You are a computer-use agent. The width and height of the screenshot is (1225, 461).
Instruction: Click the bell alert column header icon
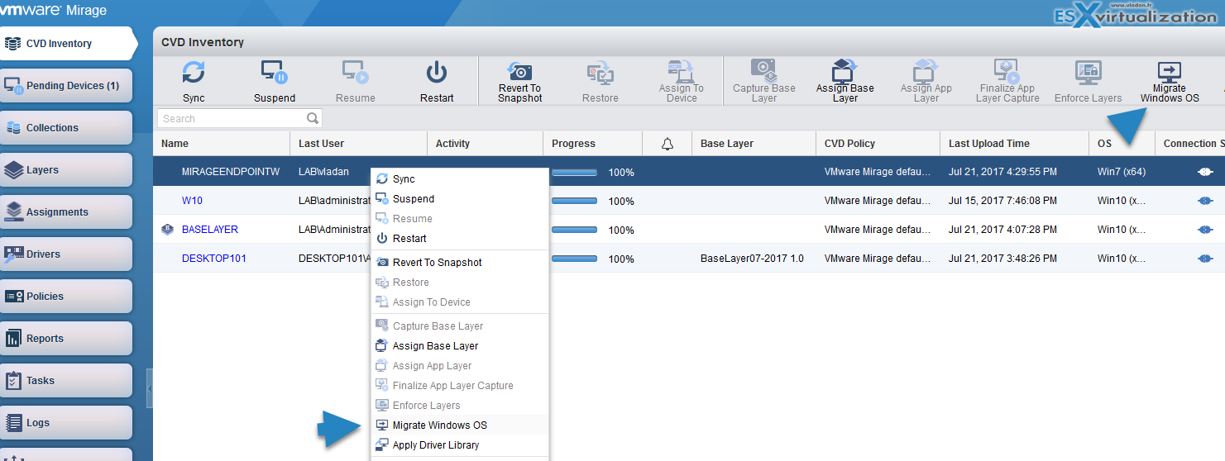coord(667,144)
